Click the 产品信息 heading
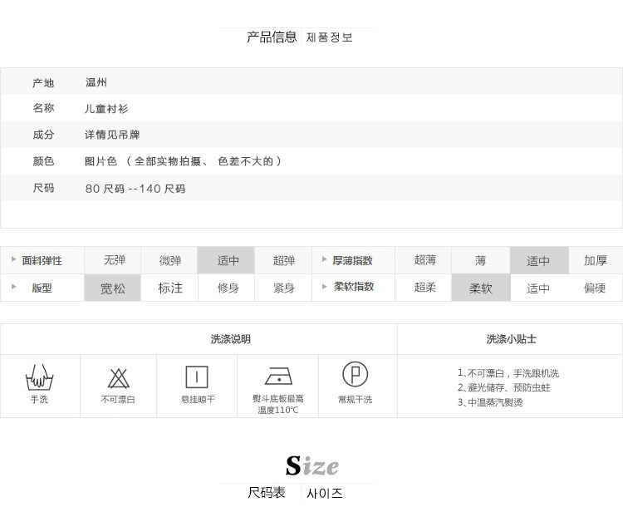 click(x=272, y=37)
